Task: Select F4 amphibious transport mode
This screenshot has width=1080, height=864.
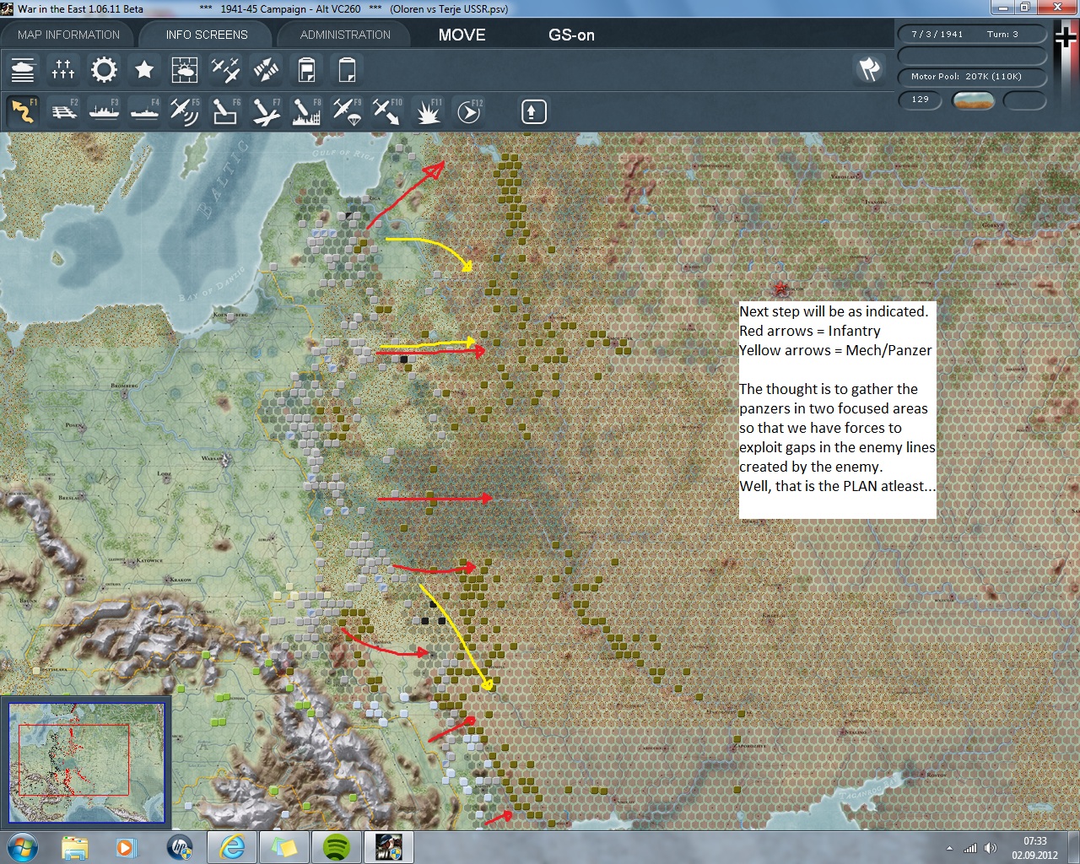Action: click(x=144, y=111)
